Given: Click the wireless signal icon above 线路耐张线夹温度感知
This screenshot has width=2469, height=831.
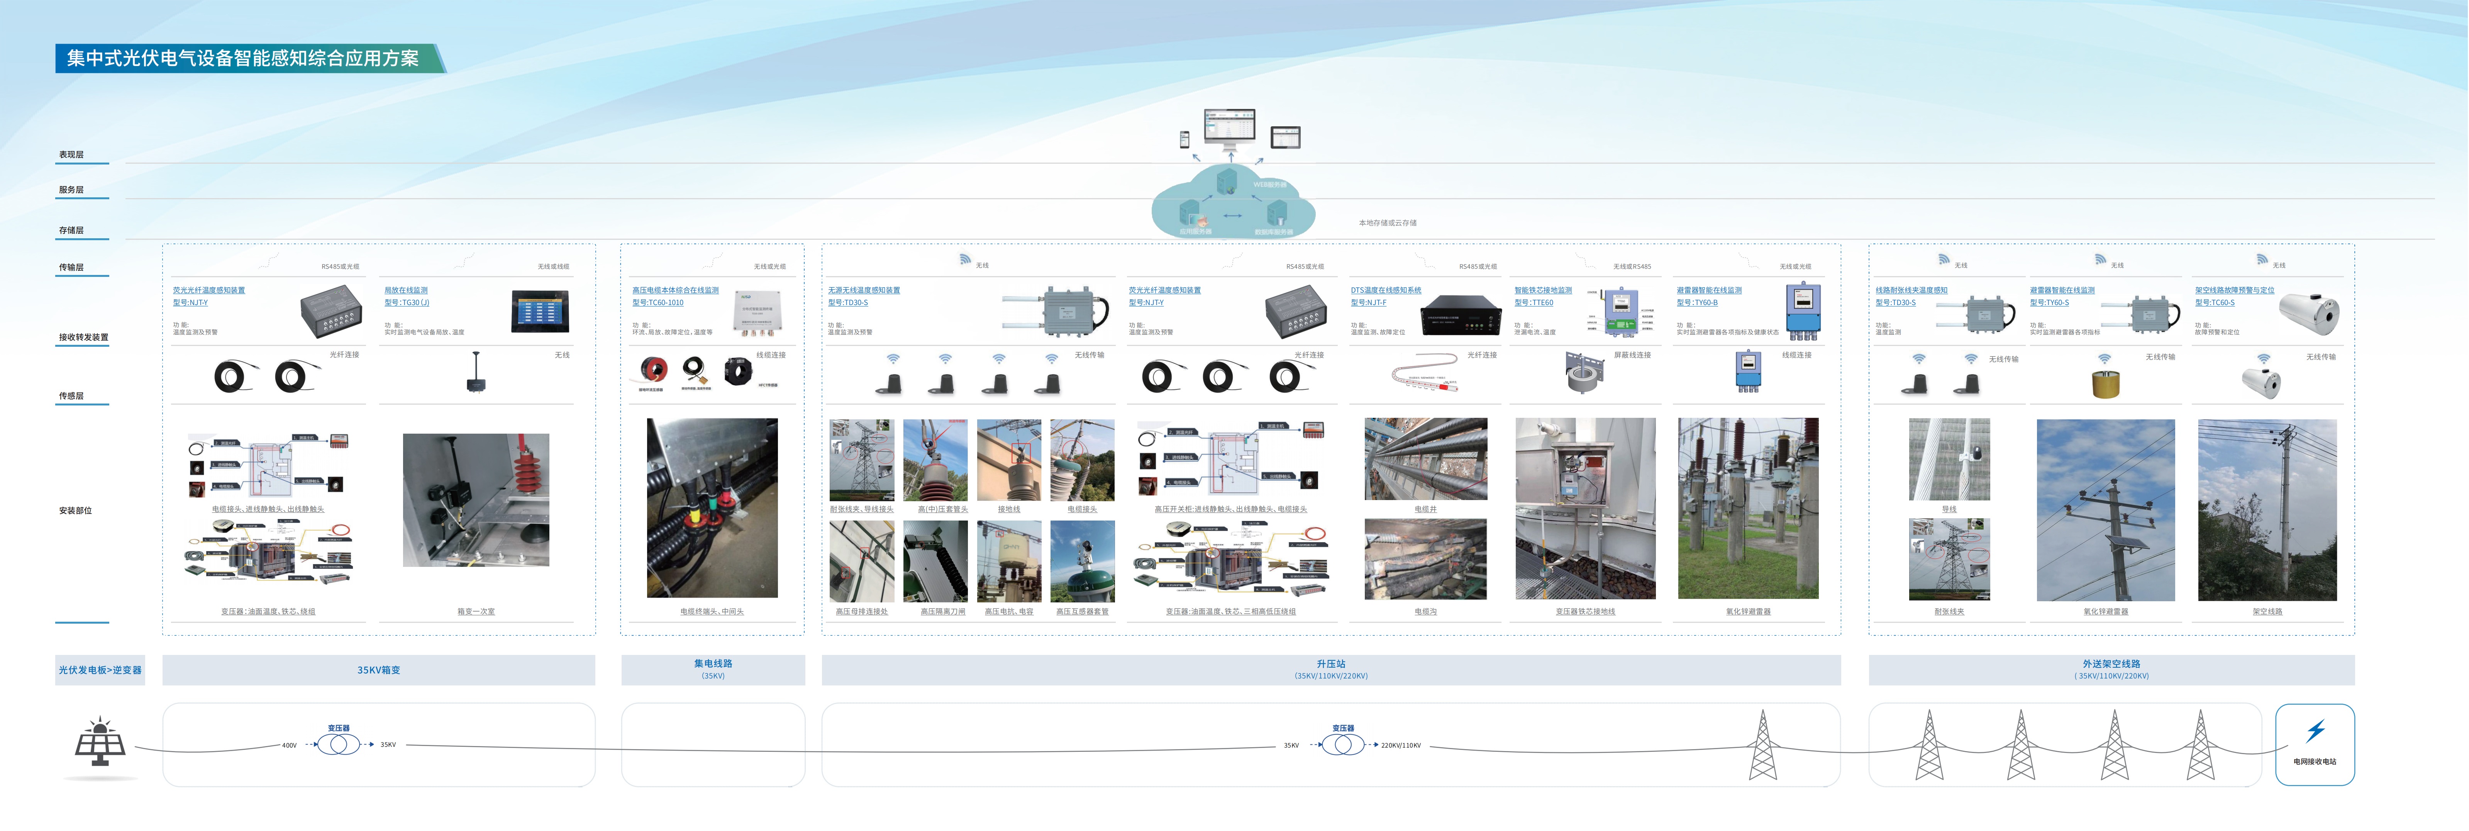Looking at the screenshot, I should point(1944,259).
